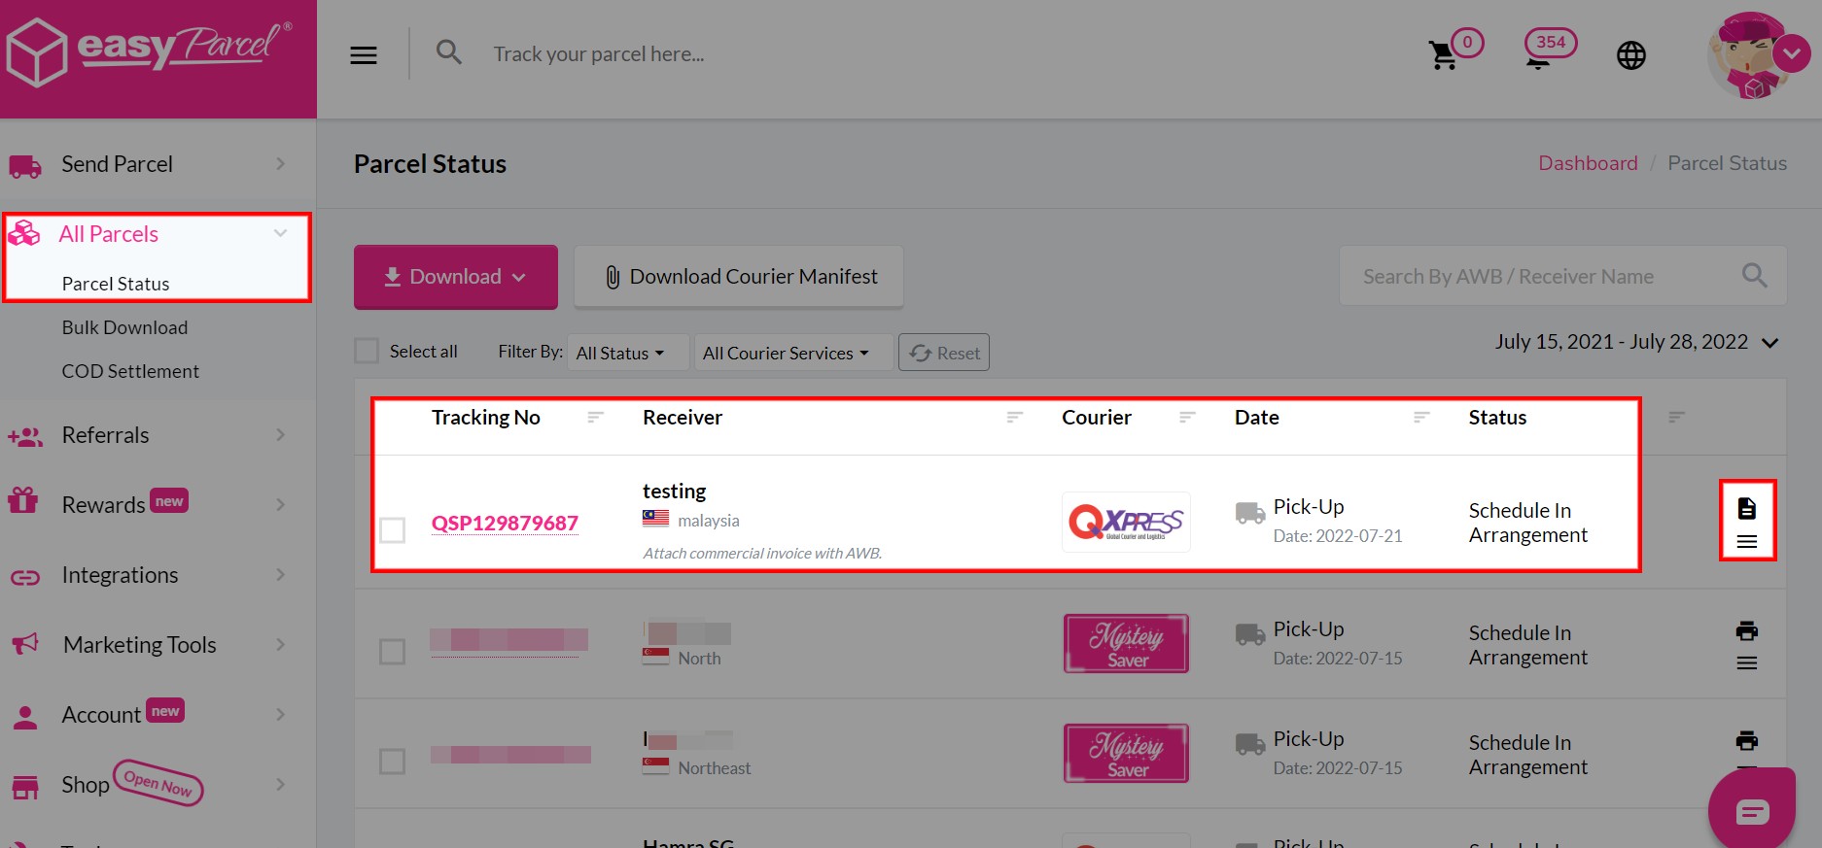The height and width of the screenshot is (848, 1822).
Task: Click the sort icon on the Tracking No column
Action: pyautogui.click(x=596, y=418)
